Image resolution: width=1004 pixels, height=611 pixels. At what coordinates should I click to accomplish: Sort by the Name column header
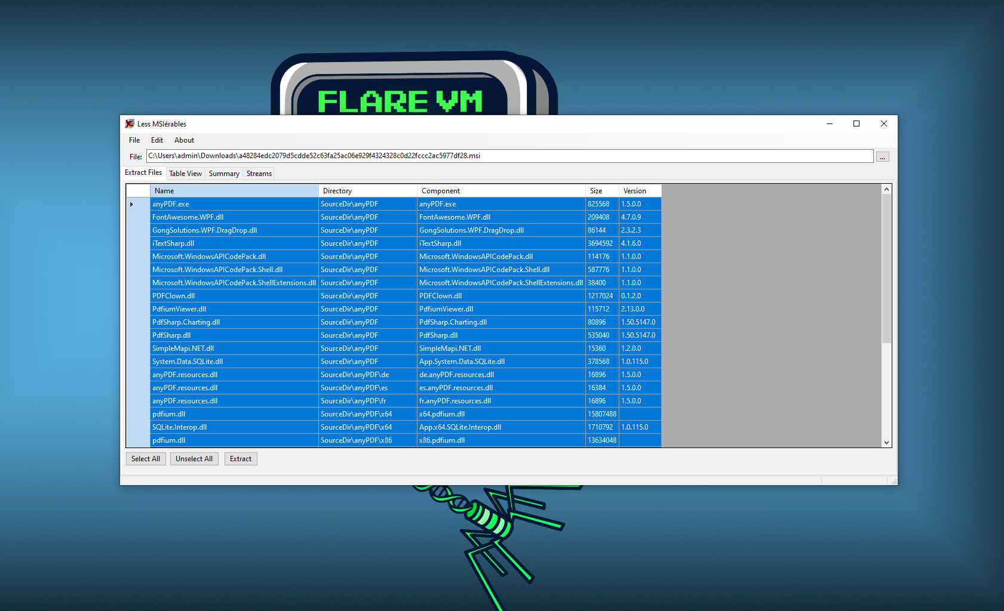[x=234, y=191]
